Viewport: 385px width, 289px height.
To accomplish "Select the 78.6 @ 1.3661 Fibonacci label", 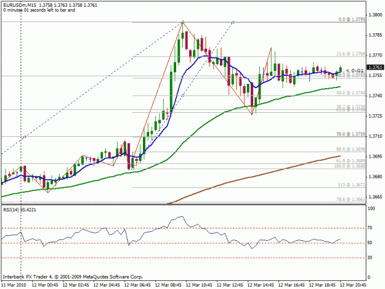I will 351,199.
